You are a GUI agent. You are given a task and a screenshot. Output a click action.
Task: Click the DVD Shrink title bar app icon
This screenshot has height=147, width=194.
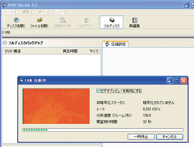(4, 5)
